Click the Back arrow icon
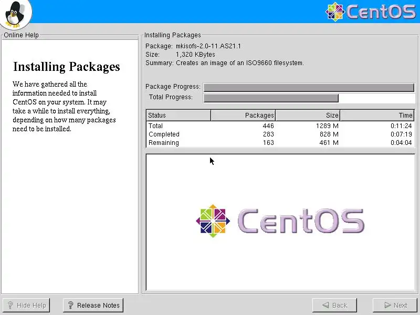This screenshot has height=315, width=420. tap(325, 305)
